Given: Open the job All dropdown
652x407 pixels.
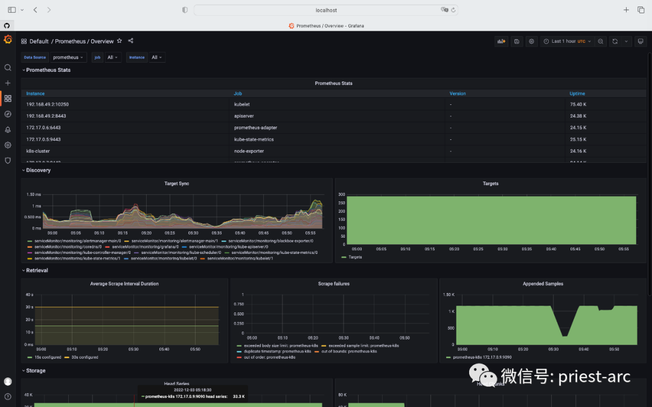Looking at the screenshot, I should coord(112,57).
